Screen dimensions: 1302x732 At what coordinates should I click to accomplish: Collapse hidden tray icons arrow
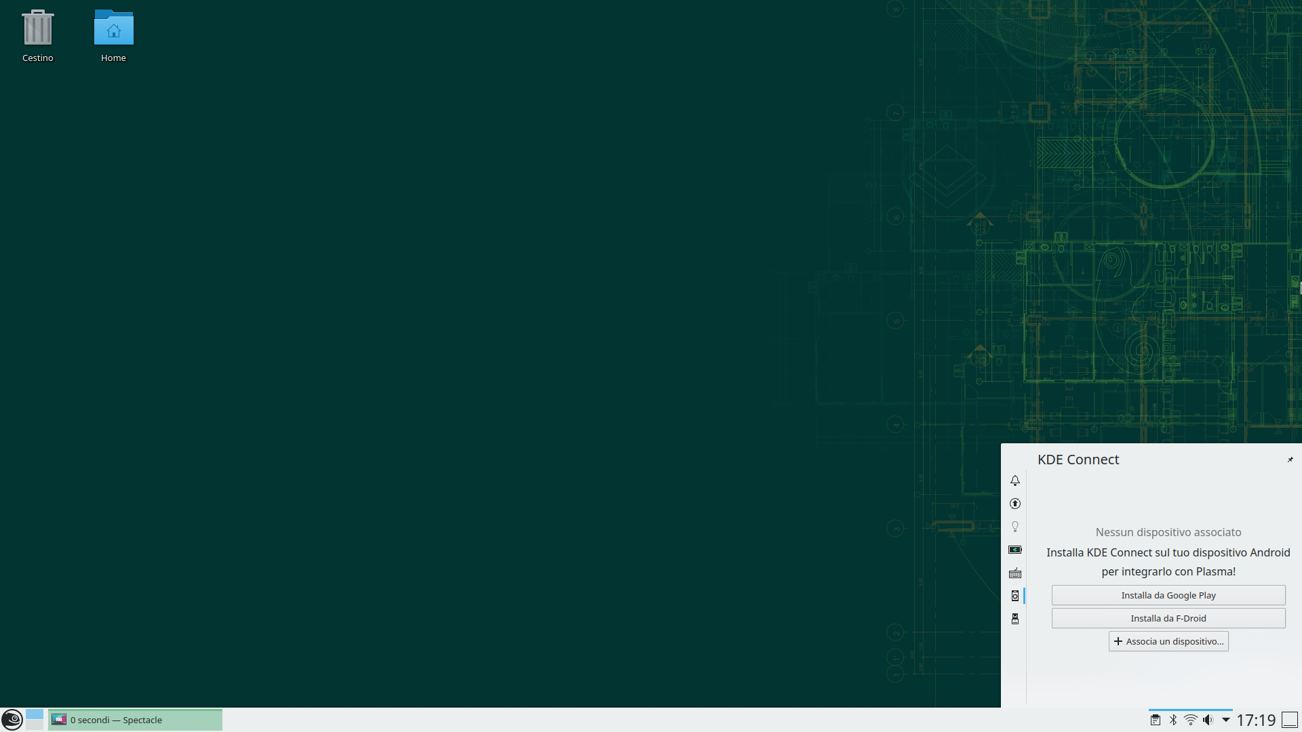pyautogui.click(x=1226, y=720)
